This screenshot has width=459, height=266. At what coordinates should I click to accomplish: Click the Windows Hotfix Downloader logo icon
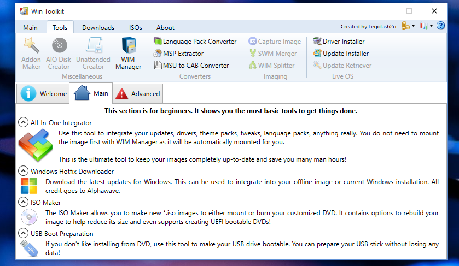[29, 186]
